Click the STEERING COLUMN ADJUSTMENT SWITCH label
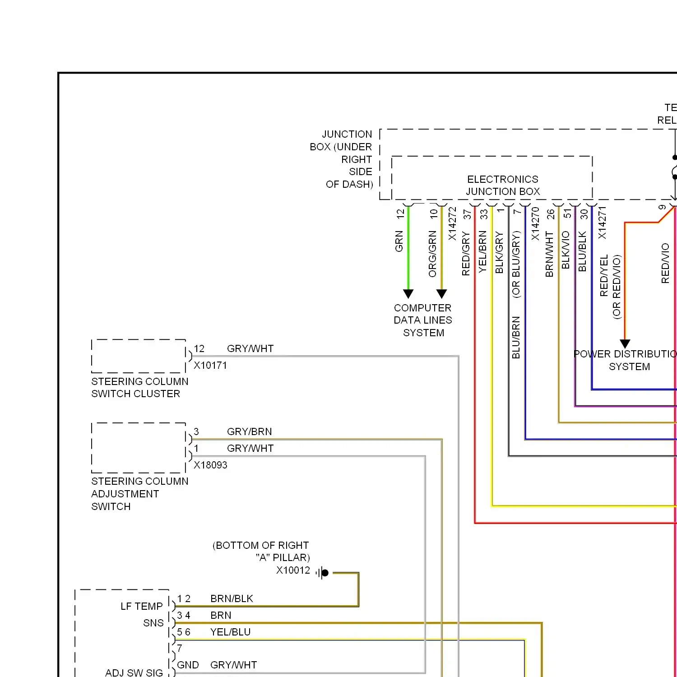 (140, 494)
